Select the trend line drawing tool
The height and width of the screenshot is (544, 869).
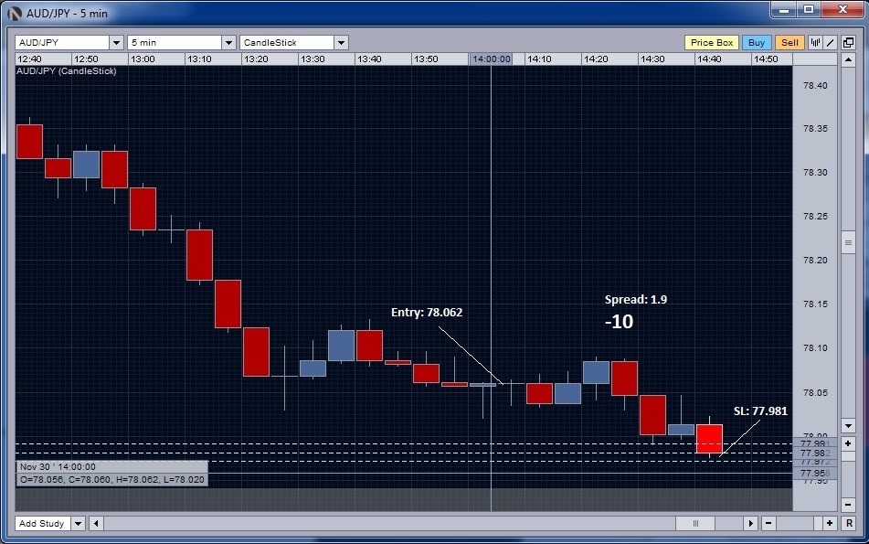click(x=830, y=43)
